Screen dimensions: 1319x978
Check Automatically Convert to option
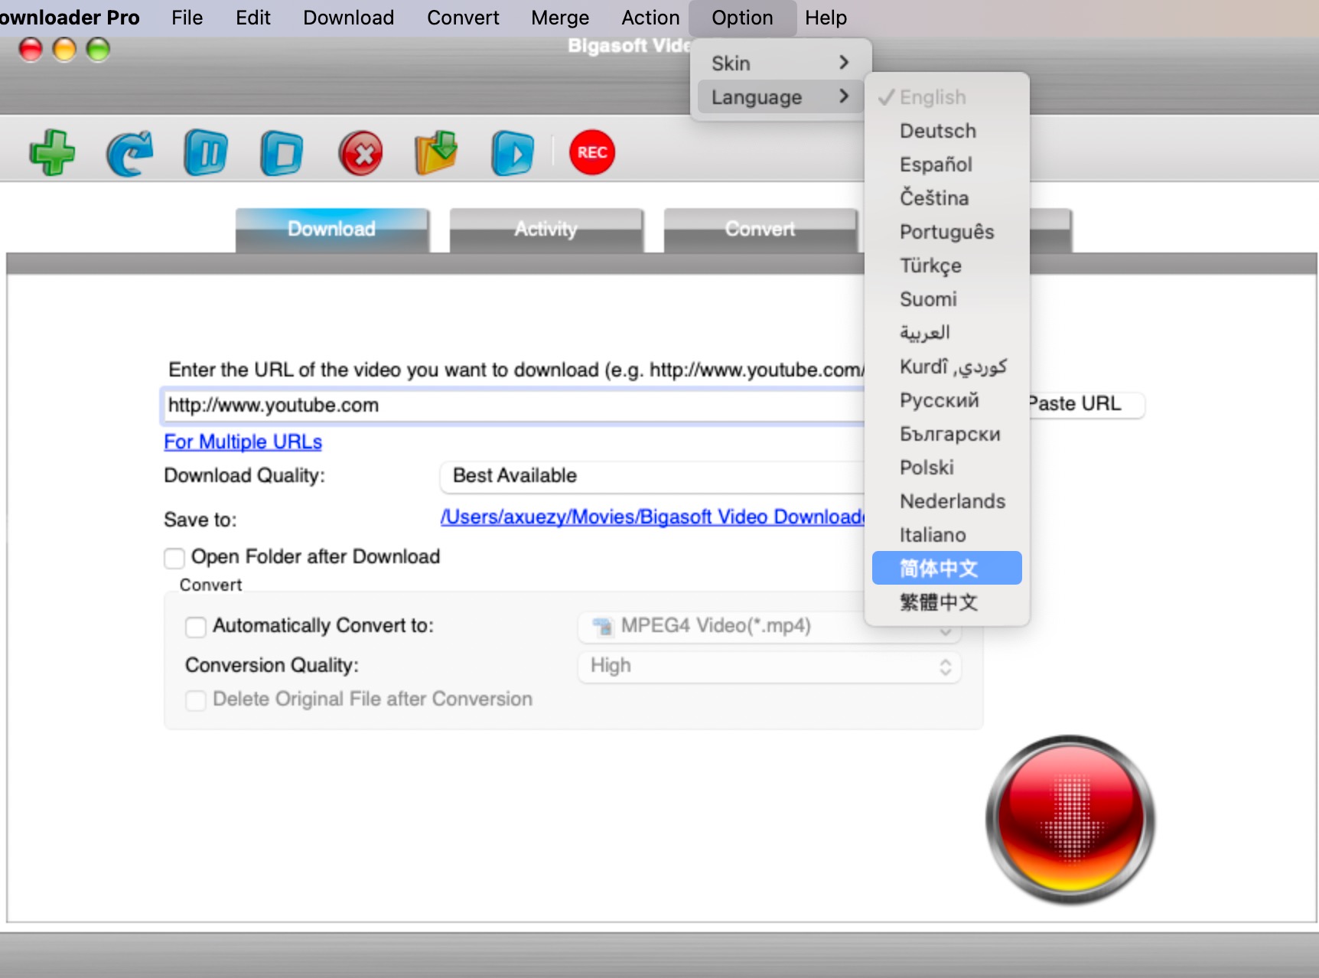click(x=196, y=627)
